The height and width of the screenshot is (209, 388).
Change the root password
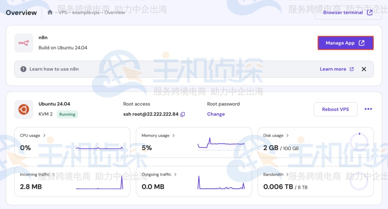pyautogui.click(x=216, y=114)
